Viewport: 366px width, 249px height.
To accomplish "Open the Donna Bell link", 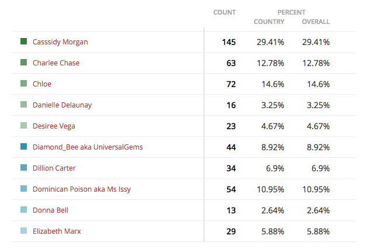I will pos(50,210).
